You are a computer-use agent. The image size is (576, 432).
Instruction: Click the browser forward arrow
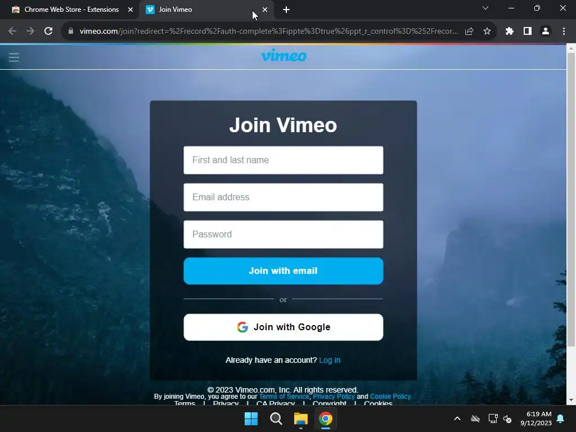30,31
